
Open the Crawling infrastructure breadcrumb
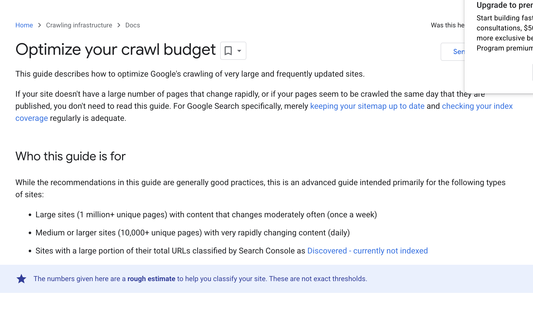(79, 25)
